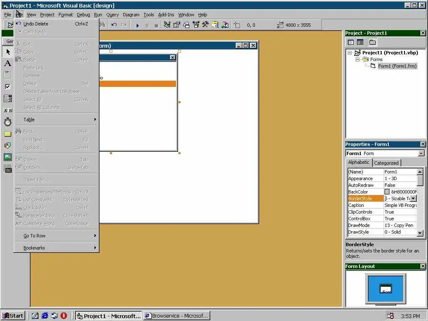Image resolution: width=428 pixels, height=321 pixels.
Task: Switch to Browservice taskbar window
Action: pyautogui.click(x=177, y=316)
